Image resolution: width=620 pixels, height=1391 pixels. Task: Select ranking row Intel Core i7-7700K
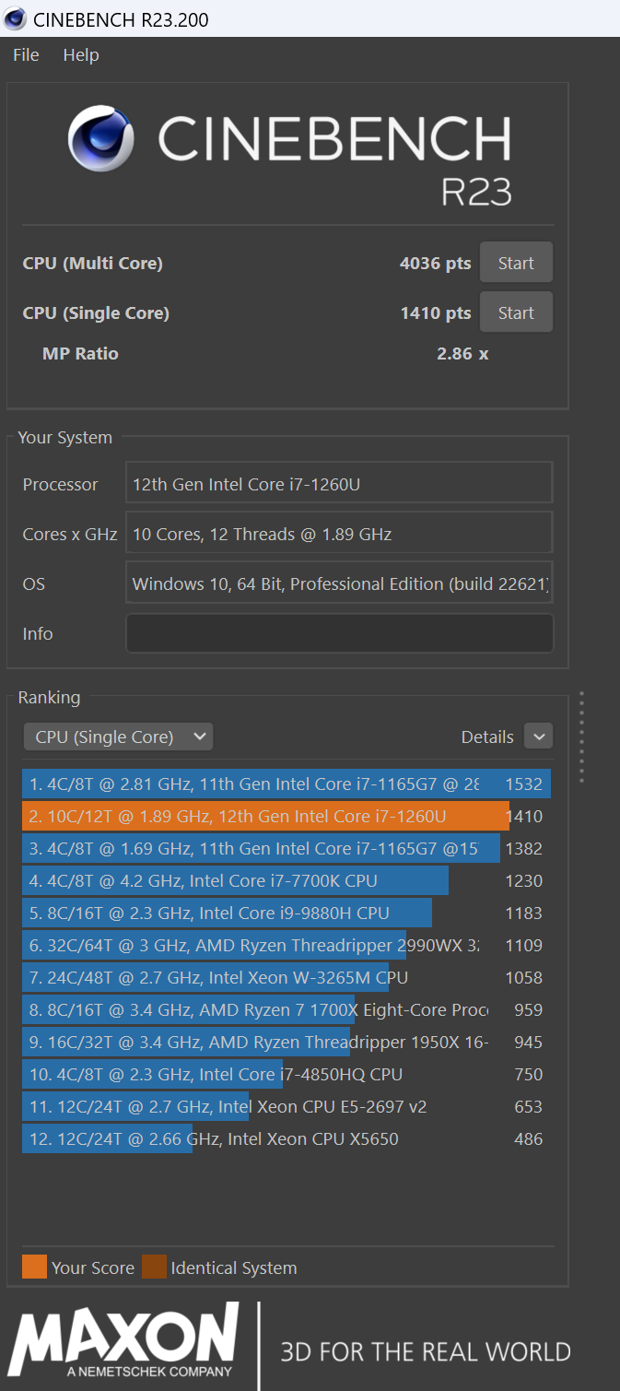tap(287, 880)
